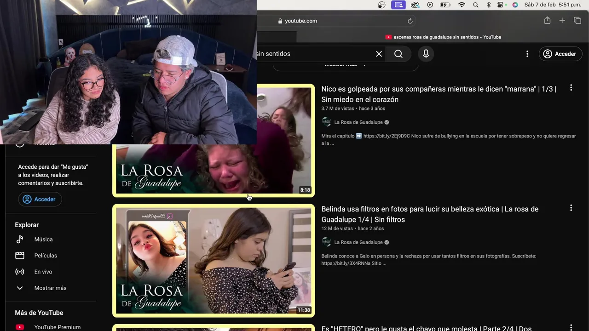This screenshot has height=331, width=589.
Task: Open Now Playing menu bar icon
Action: (430, 5)
